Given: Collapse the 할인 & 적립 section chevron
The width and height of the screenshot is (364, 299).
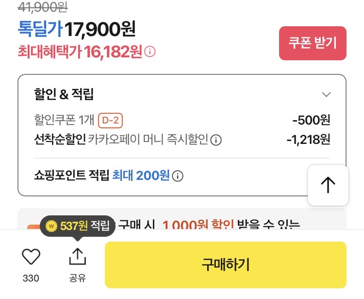Looking at the screenshot, I should (x=327, y=94).
